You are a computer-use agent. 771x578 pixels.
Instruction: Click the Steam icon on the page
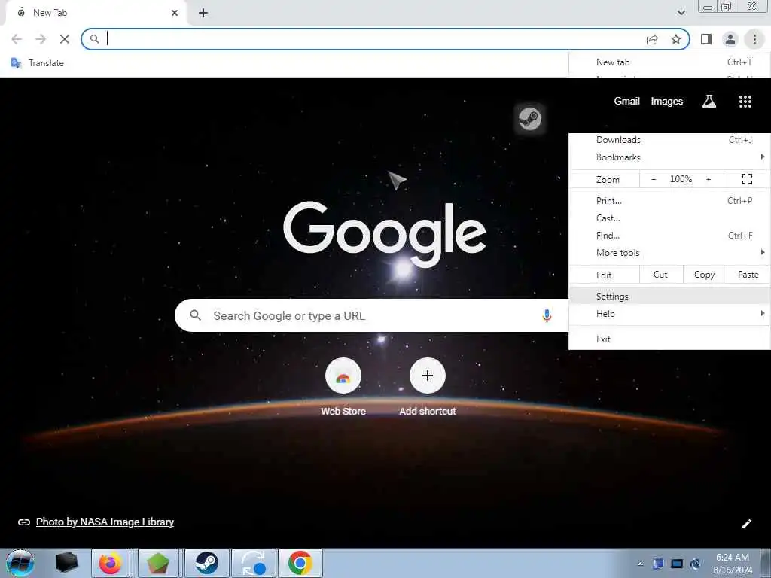tap(529, 118)
